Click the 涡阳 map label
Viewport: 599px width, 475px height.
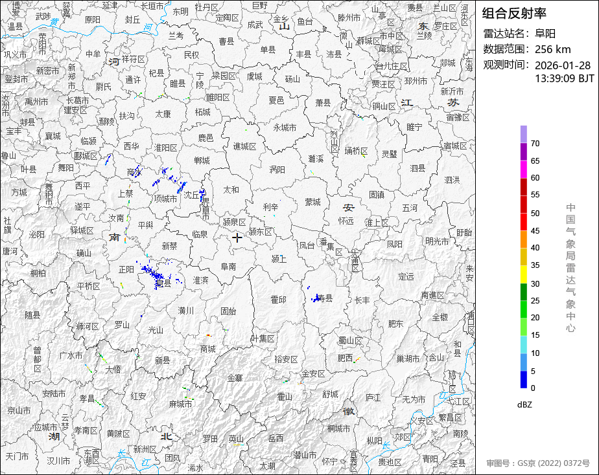[277, 170]
